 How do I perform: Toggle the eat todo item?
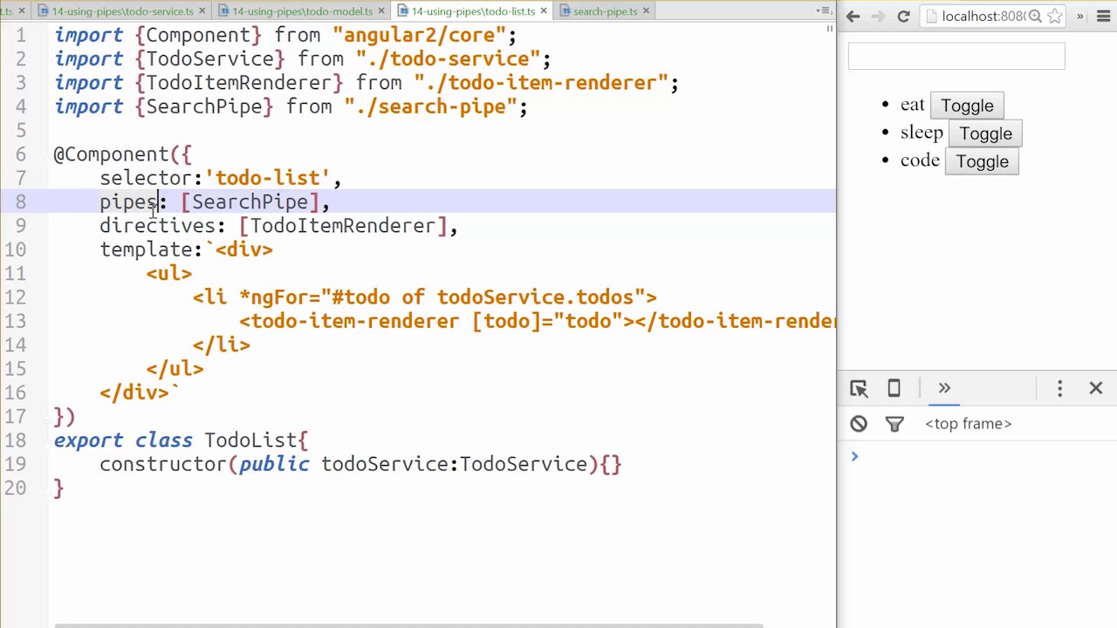tap(967, 106)
